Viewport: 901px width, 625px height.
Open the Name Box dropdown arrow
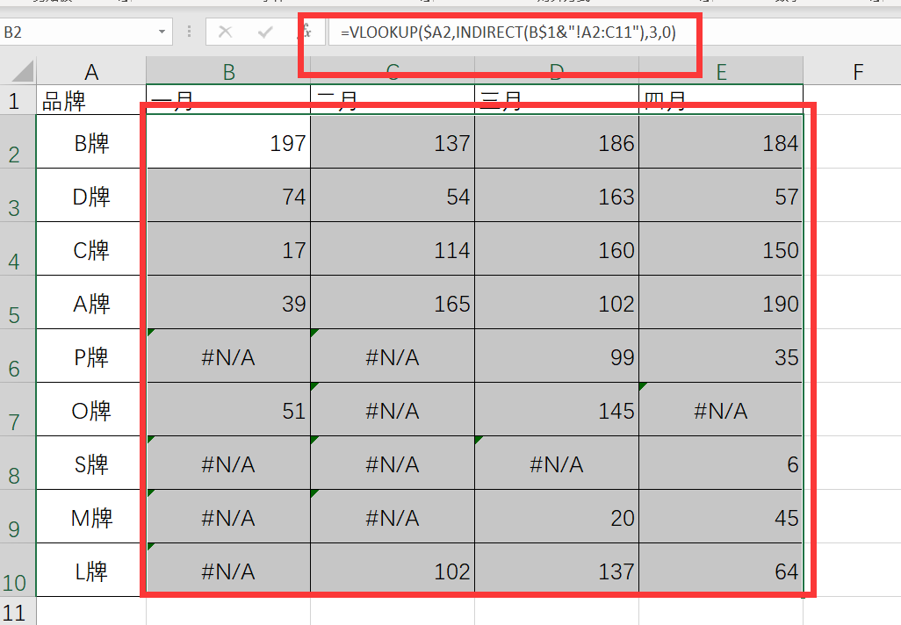pyautogui.click(x=162, y=32)
